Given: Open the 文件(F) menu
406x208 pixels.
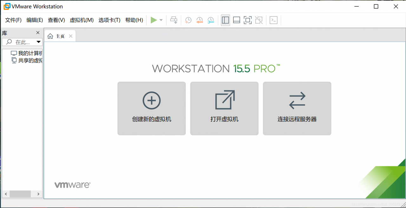Looking at the screenshot, I should click(13, 20).
